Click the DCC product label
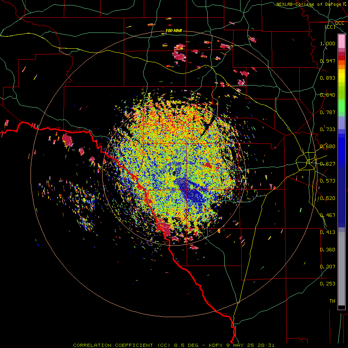Viewport: 348px width, 348px height. coord(339,23)
